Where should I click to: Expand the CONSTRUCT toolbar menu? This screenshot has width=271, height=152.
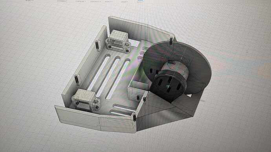pos(95,2)
